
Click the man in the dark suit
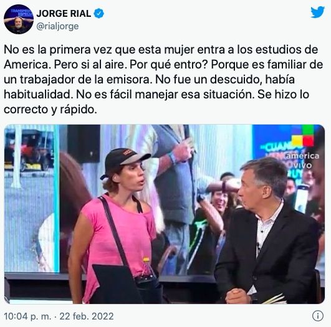269,231
